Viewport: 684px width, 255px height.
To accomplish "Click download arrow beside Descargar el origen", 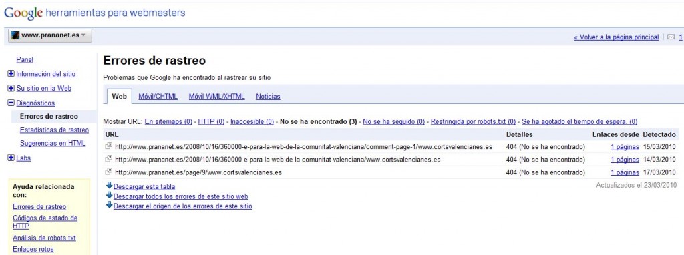I will (x=110, y=205).
